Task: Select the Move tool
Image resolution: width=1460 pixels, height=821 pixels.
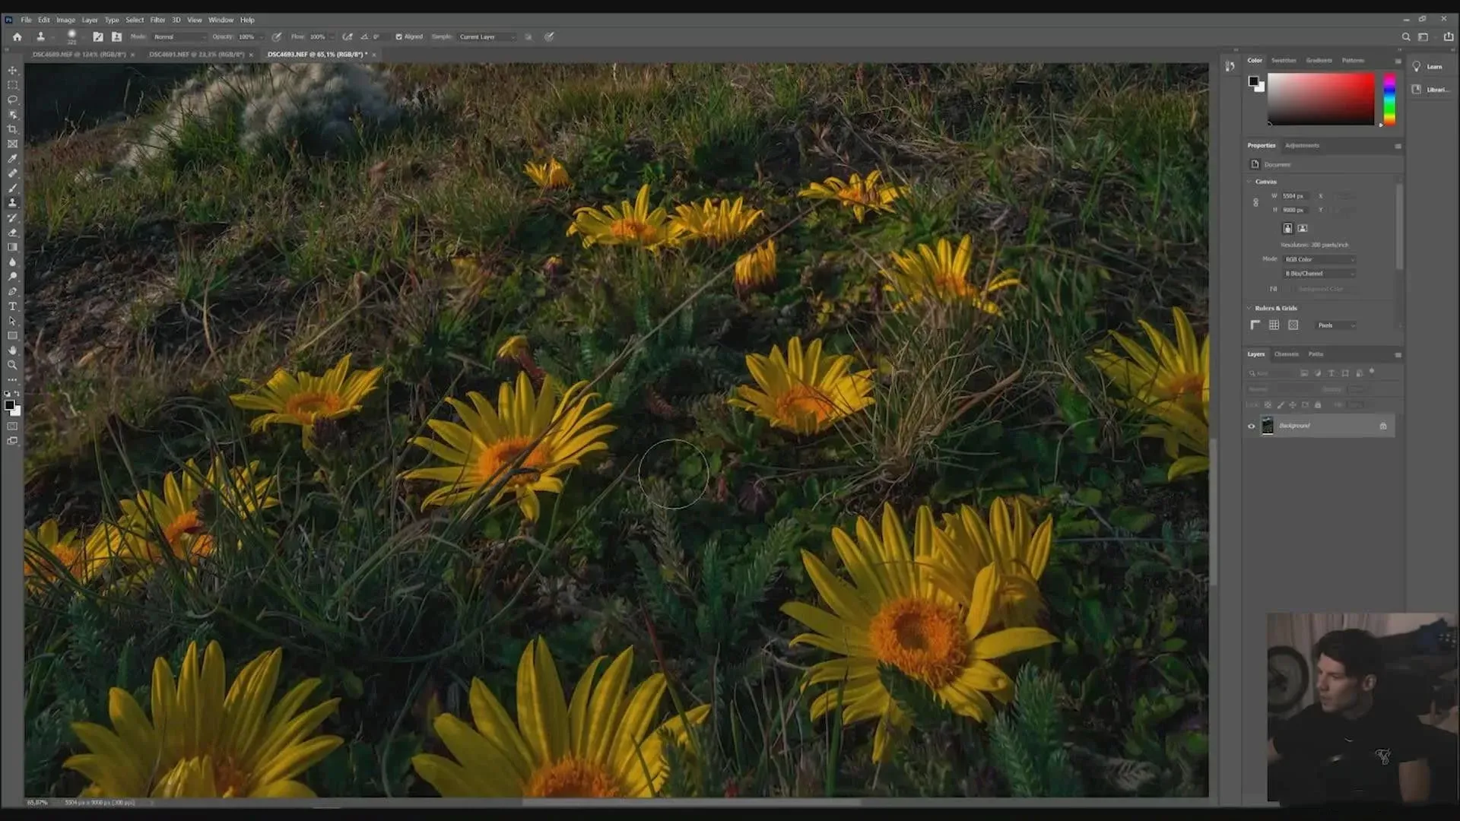Action: click(12, 70)
